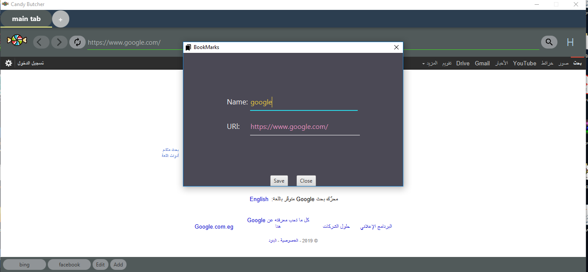Open settings via the gear icon
Image resolution: width=588 pixels, height=272 pixels.
point(9,63)
